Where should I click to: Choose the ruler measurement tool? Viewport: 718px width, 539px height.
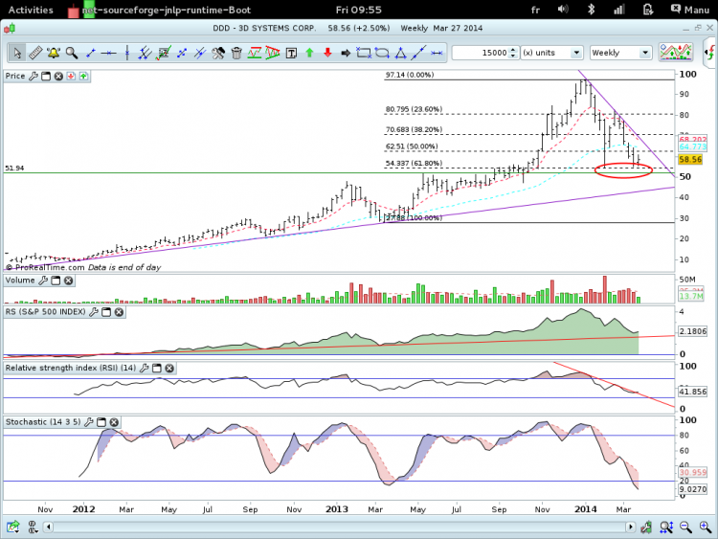(x=35, y=53)
